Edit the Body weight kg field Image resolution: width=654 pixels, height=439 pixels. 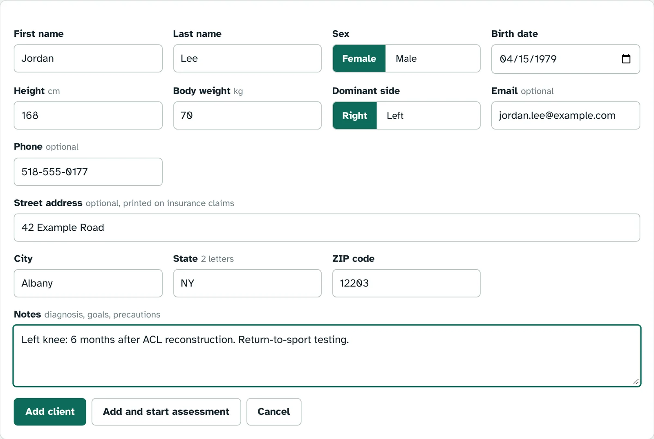pos(247,115)
